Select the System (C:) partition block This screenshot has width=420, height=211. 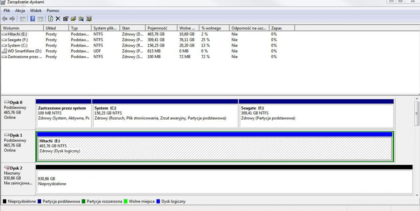pos(165,113)
